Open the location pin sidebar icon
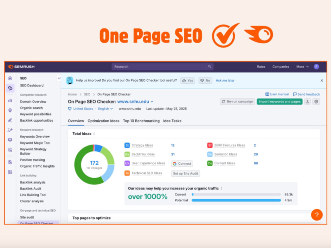The width and height of the screenshot is (331, 248). pyautogui.click(x=10, y=110)
